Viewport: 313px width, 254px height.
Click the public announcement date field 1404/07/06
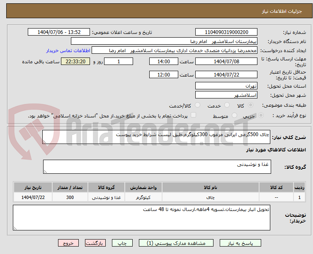59,32
